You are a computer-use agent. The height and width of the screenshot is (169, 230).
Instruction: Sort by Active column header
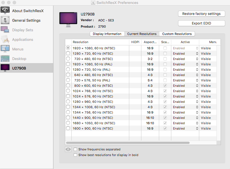click(x=185, y=42)
